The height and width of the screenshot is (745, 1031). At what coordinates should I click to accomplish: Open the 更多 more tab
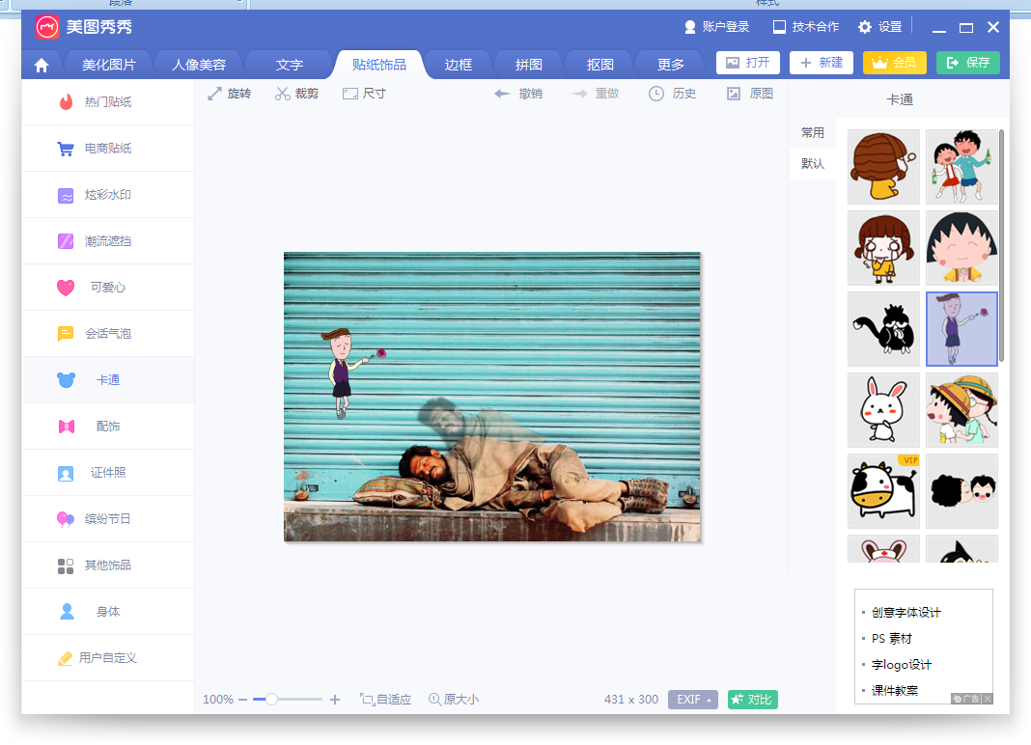pos(671,65)
